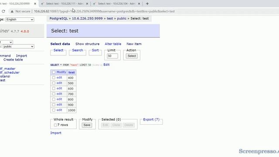This screenshot has width=279, height=157.
Task: Click Edit link next to SQL query
Action: click(106, 65)
